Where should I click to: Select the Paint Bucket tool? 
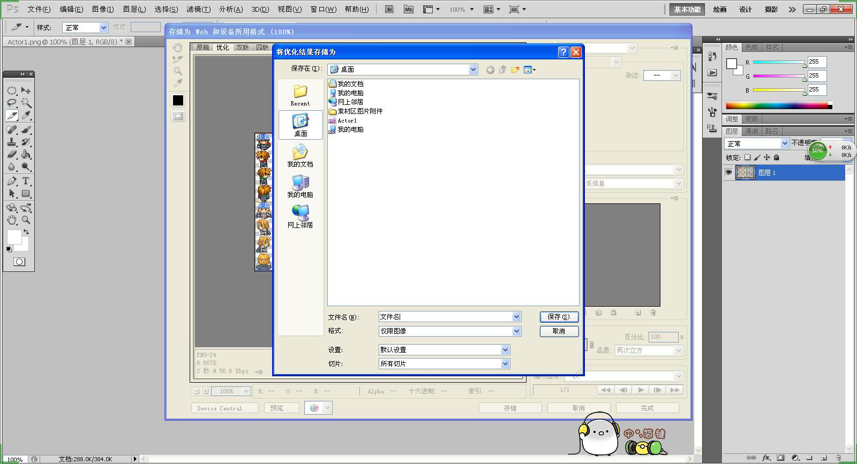pyautogui.click(x=26, y=154)
